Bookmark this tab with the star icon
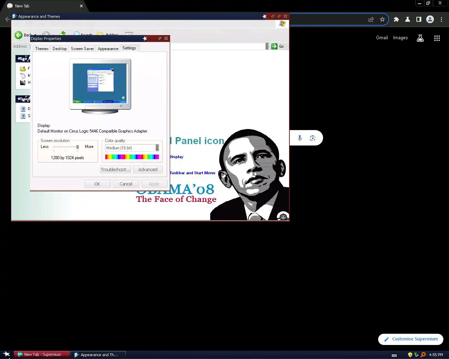 (382, 20)
